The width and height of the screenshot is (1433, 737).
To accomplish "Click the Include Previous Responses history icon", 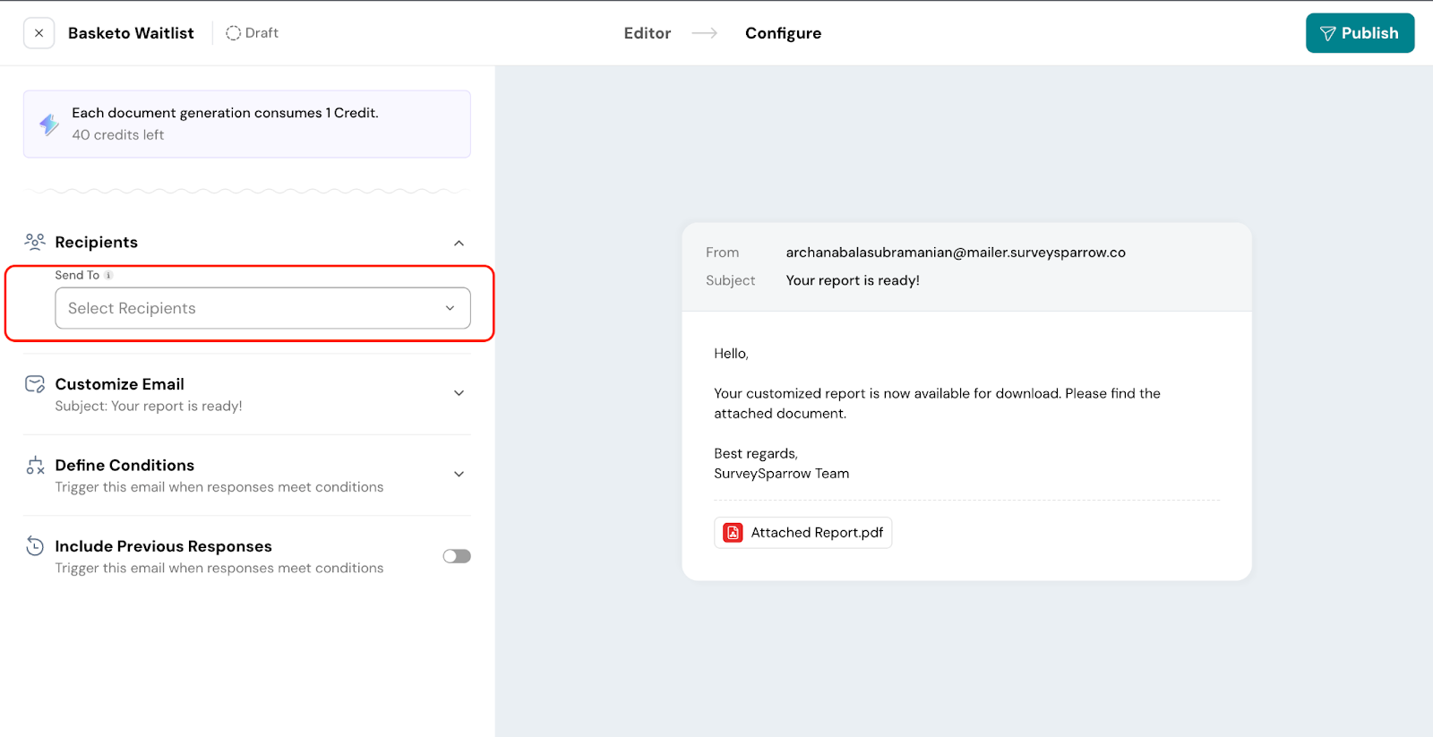I will point(35,546).
